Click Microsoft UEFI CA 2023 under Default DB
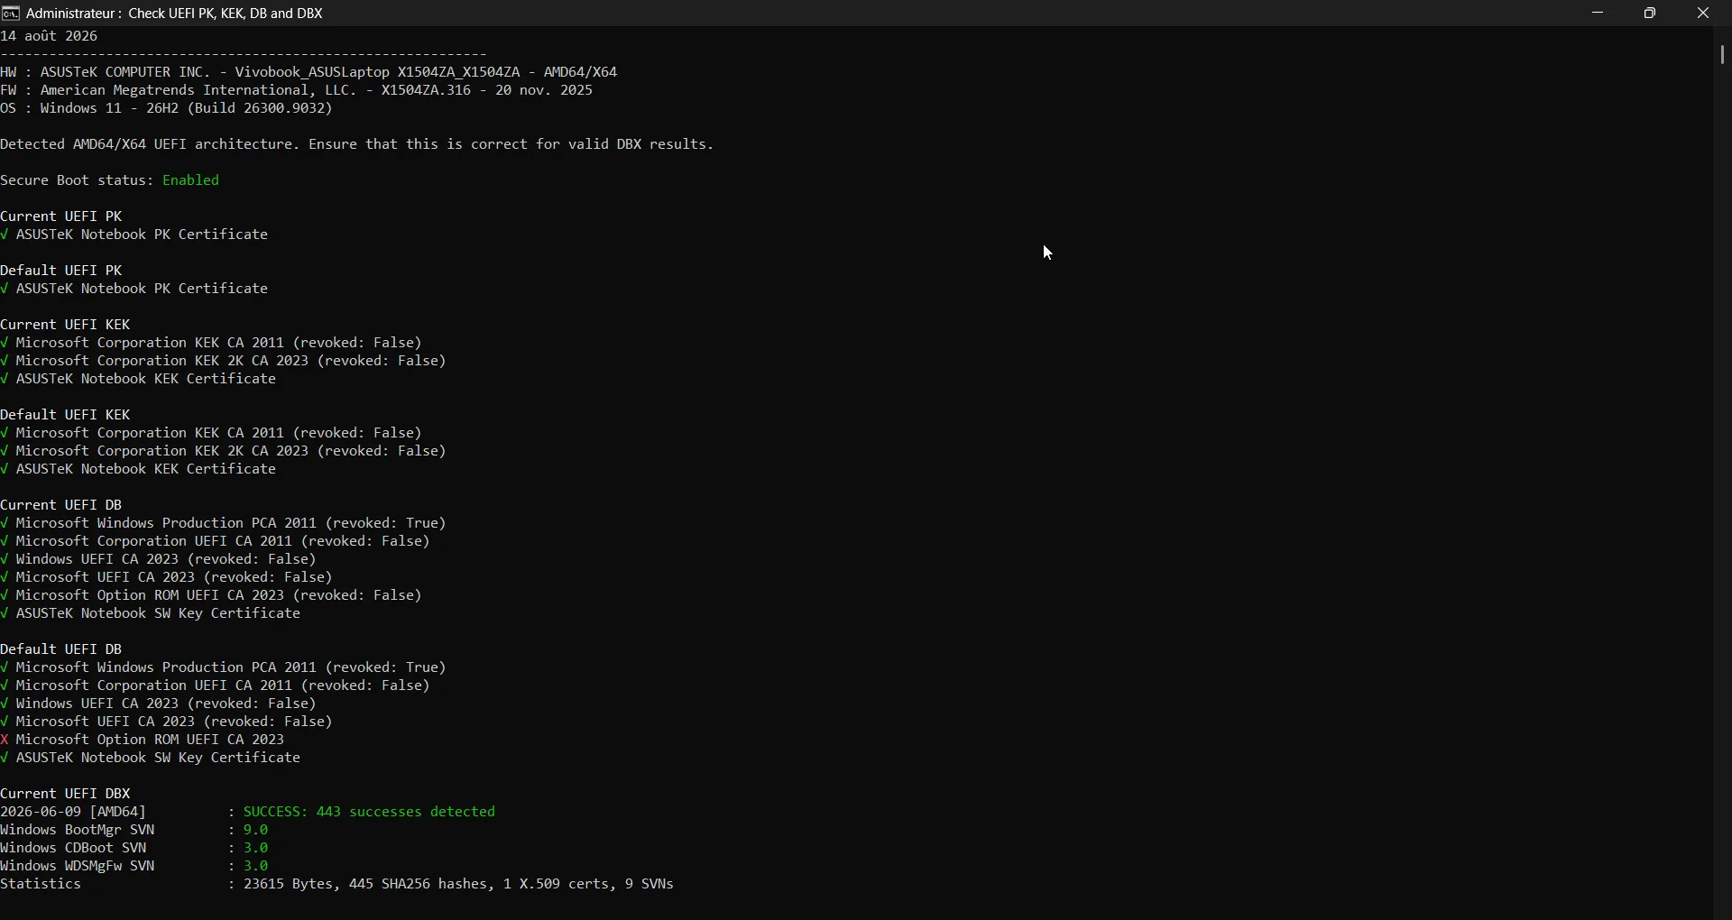Viewport: 1732px width, 920px height. (x=167, y=722)
